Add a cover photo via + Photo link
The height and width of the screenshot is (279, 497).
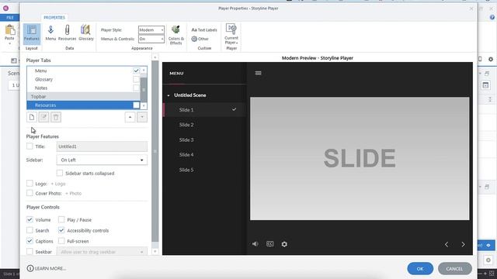[x=73, y=193]
